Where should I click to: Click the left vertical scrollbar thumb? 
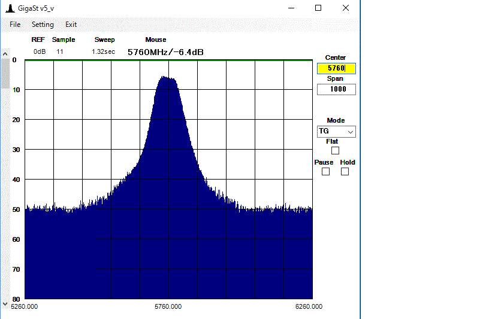5,73
